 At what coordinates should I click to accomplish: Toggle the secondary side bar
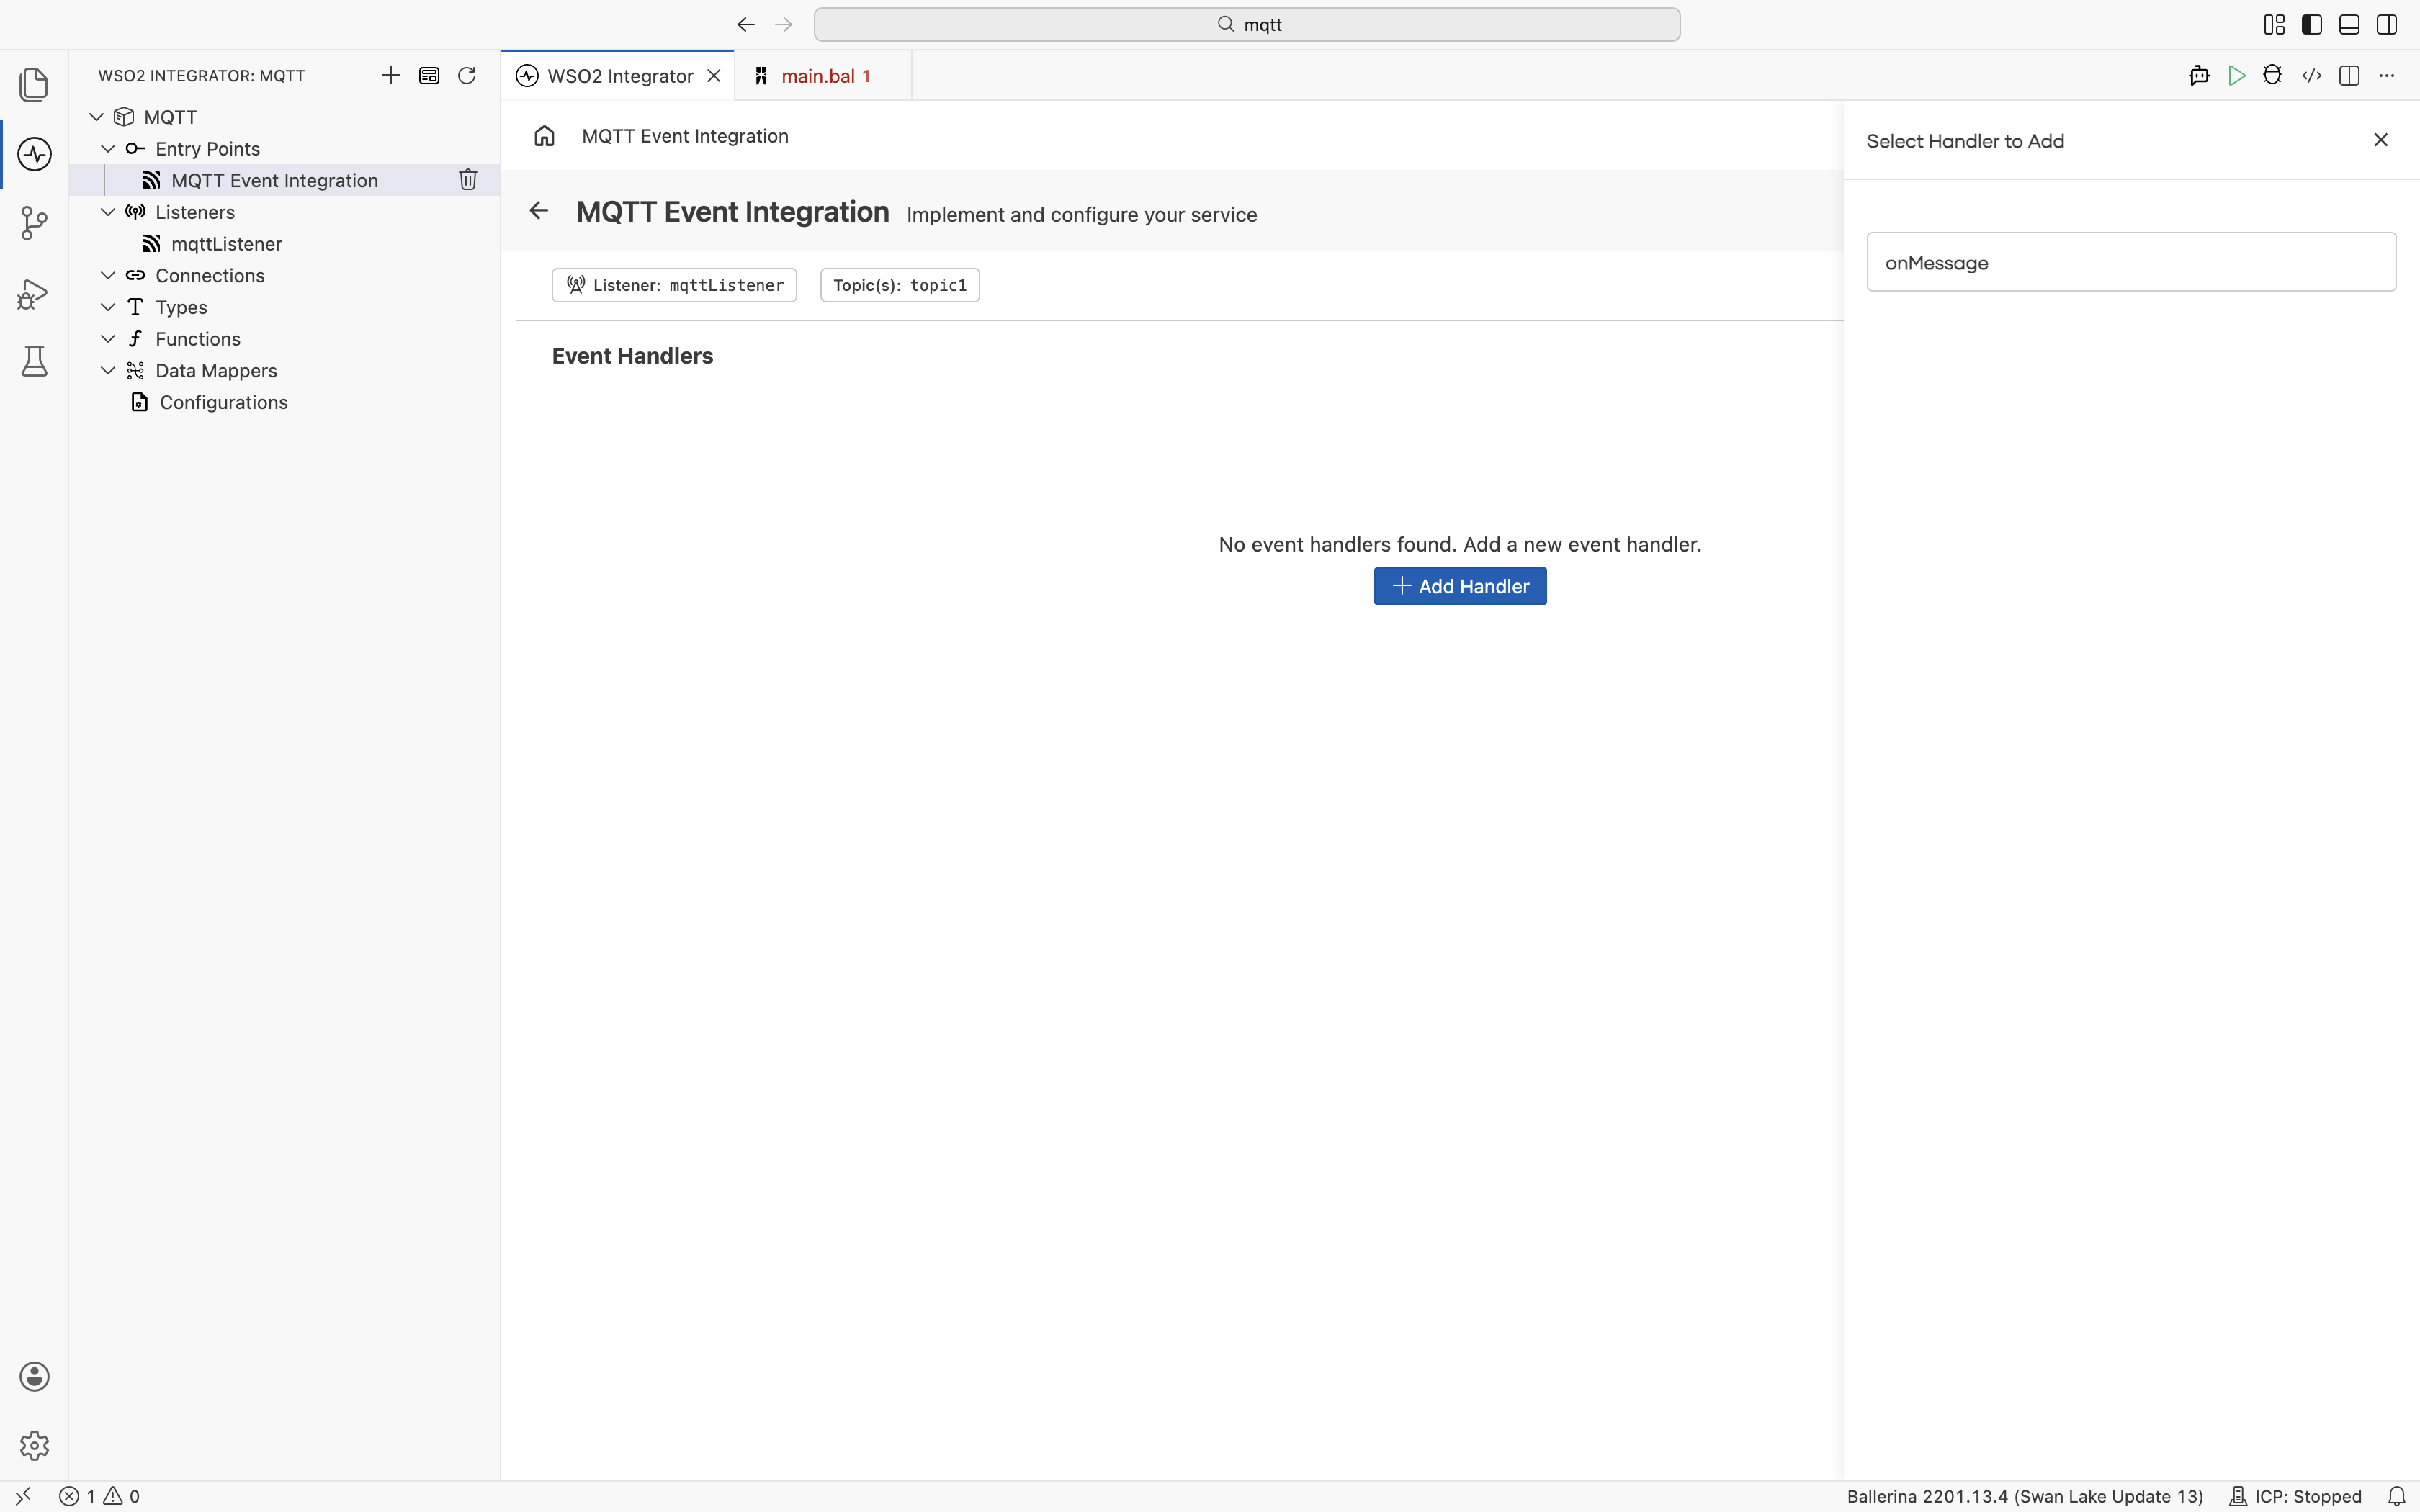(x=2387, y=25)
